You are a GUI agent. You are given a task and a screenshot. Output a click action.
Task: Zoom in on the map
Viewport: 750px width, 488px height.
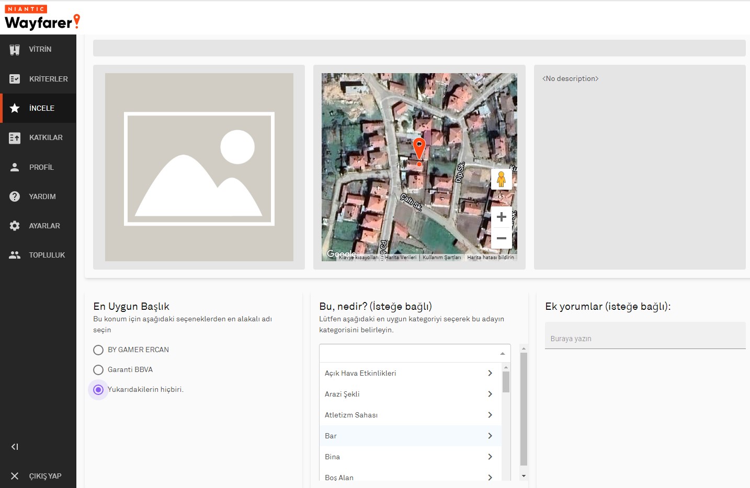pyautogui.click(x=501, y=217)
